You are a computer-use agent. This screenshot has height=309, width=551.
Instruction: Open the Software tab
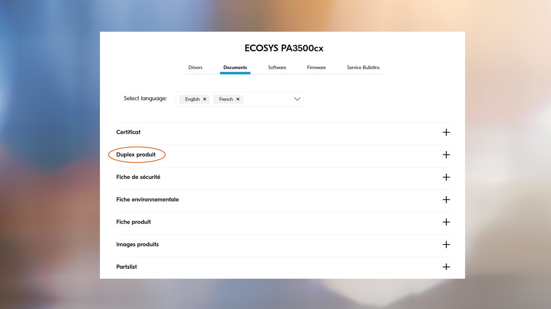(277, 68)
